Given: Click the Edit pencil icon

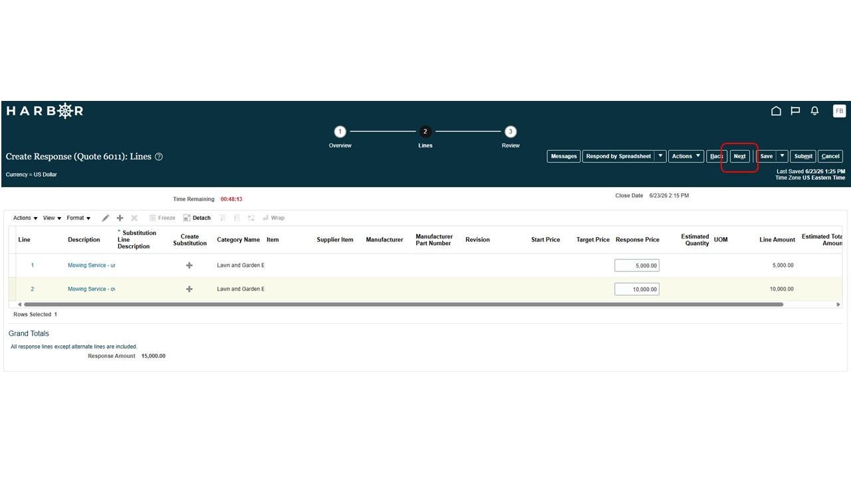Looking at the screenshot, I should pos(105,218).
